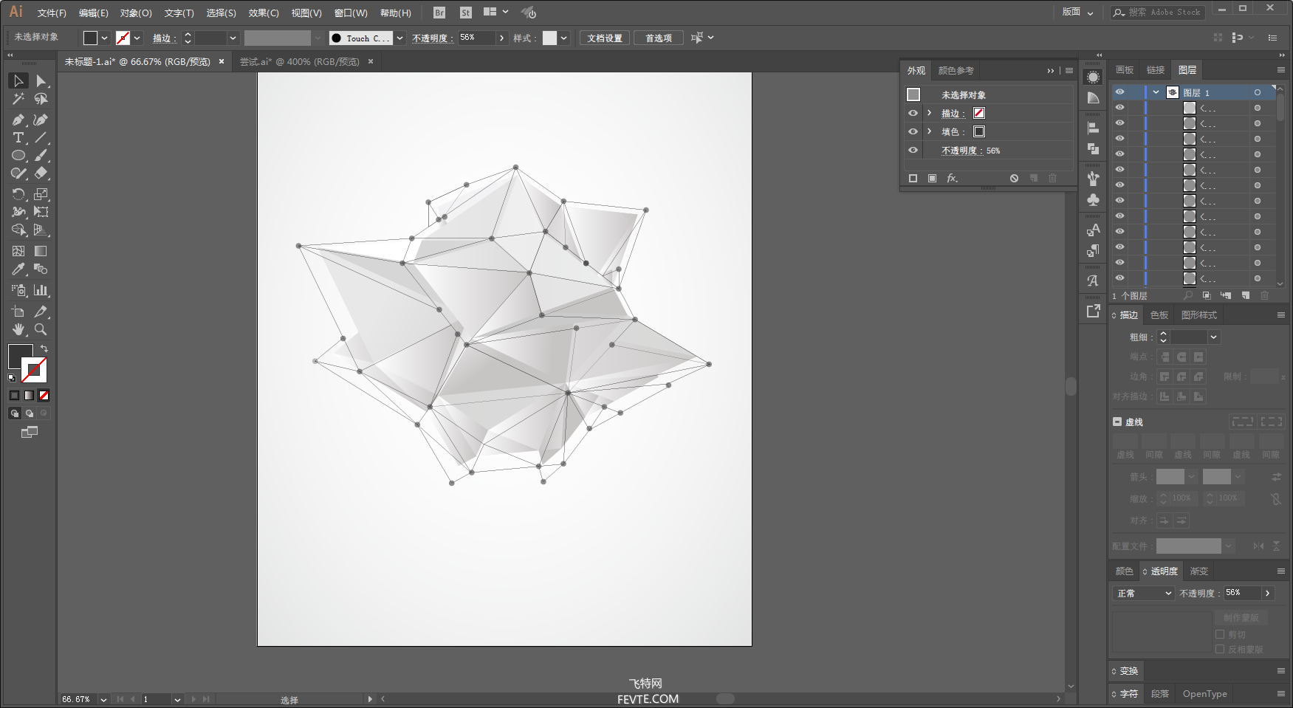The height and width of the screenshot is (708, 1293).
Task: Select the Pen tool
Action: point(18,120)
